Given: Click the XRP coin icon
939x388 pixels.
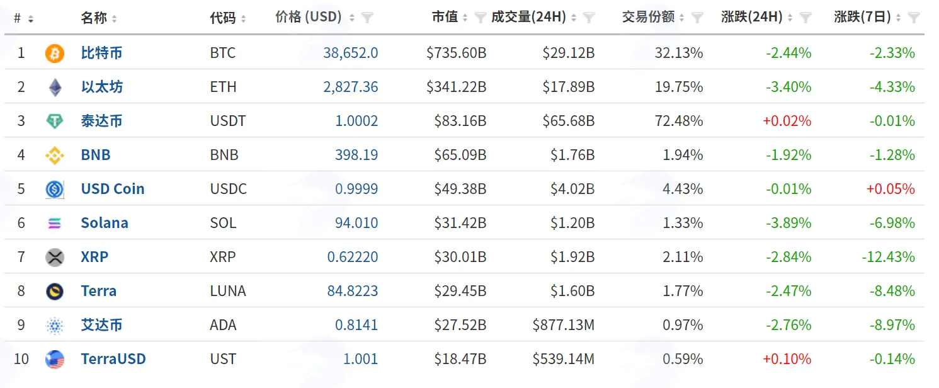Looking at the screenshot, I should [55, 258].
